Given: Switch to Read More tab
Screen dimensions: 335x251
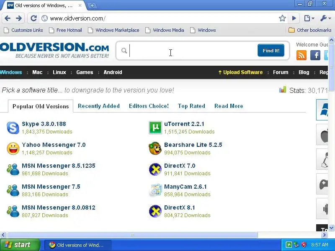Looking at the screenshot, I should point(229,106).
